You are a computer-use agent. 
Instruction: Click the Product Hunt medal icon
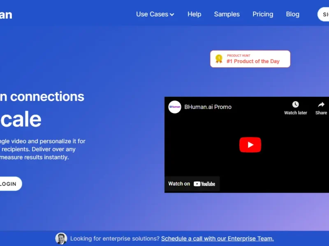pyautogui.click(x=219, y=59)
